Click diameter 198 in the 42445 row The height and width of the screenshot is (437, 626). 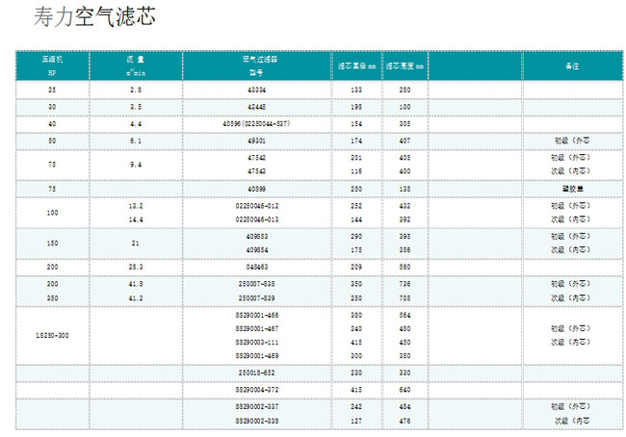[356, 107]
